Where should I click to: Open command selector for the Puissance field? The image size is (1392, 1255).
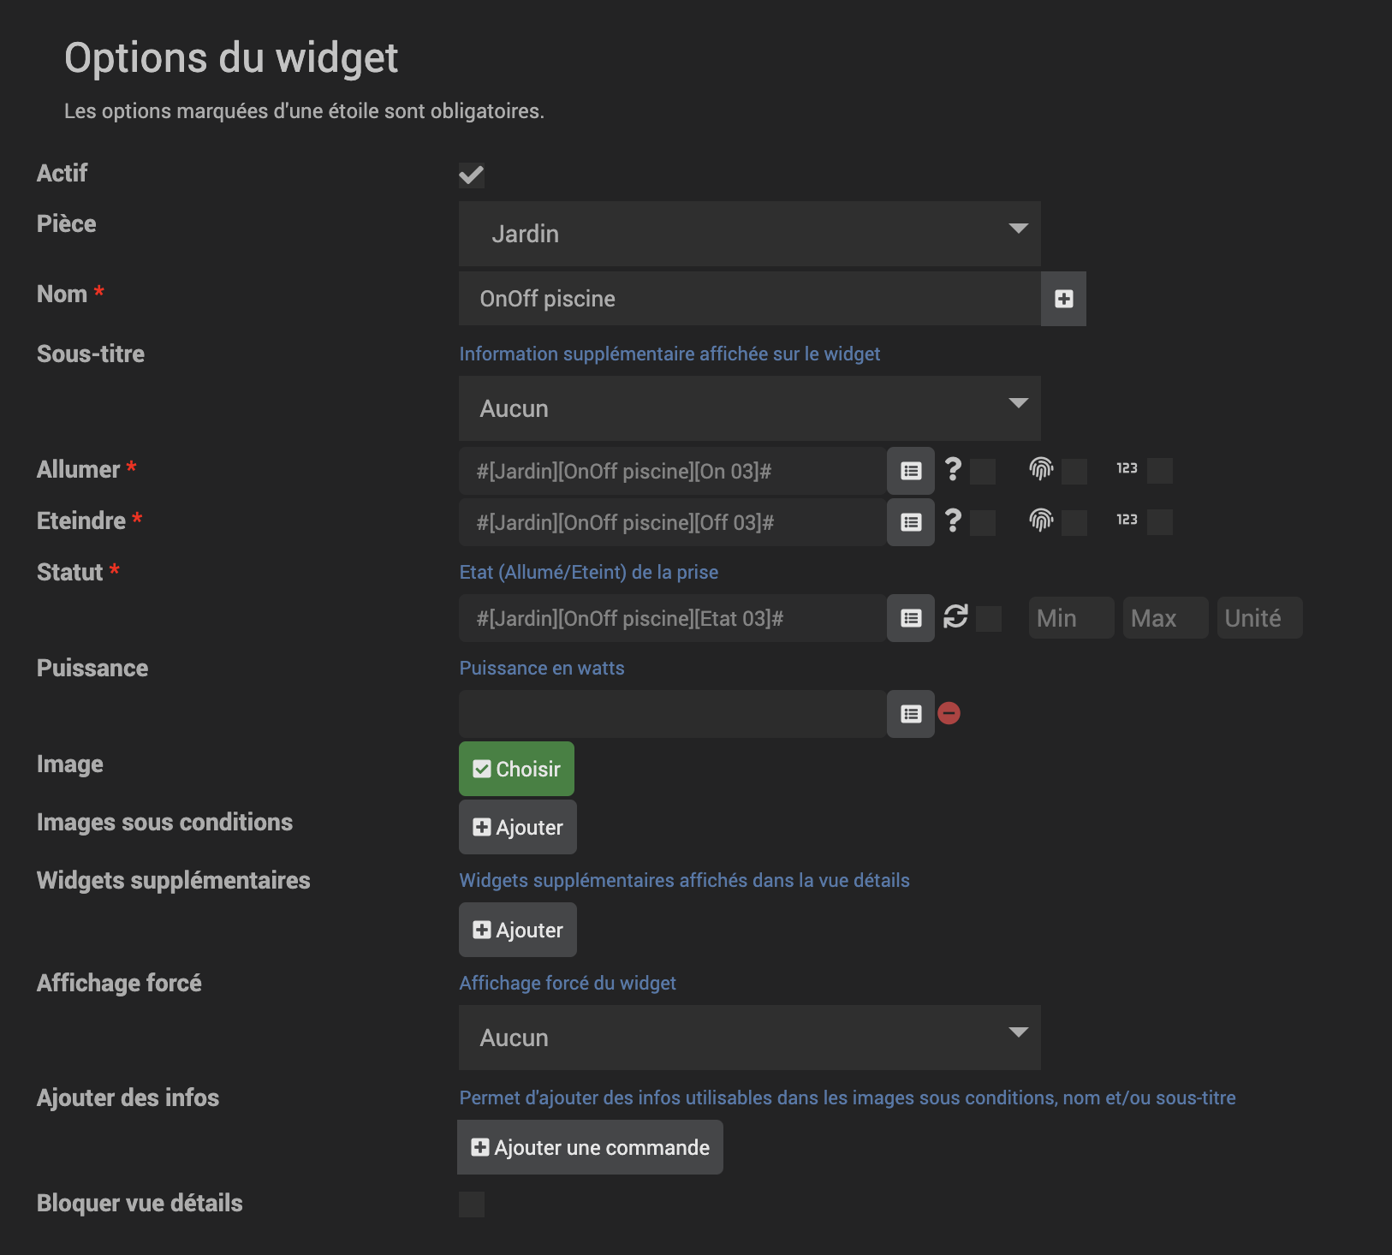tap(910, 713)
